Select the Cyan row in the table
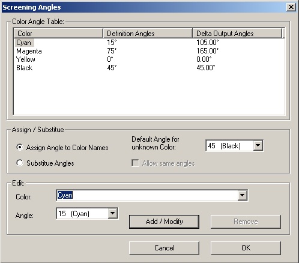299x263 pixels. click(24, 43)
